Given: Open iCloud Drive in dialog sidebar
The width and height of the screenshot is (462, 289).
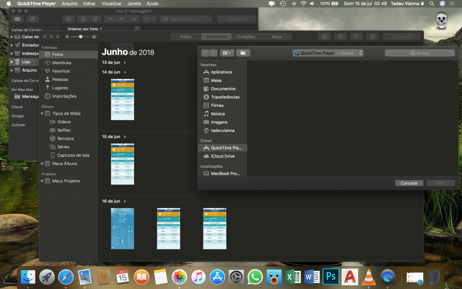Looking at the screenshot, I should click(223, 156).
